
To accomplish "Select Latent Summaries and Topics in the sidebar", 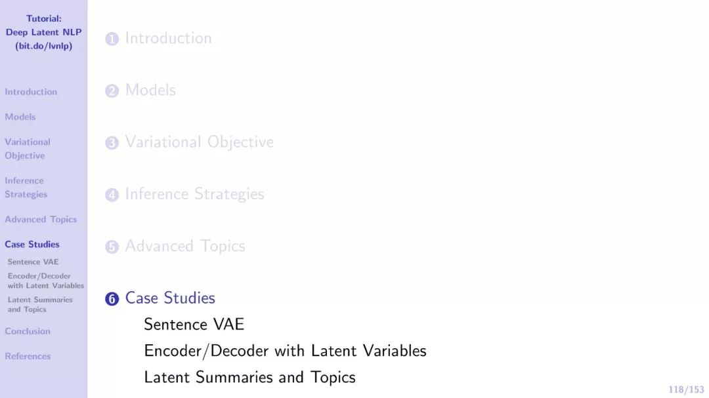I will click(x=40, y=304).
